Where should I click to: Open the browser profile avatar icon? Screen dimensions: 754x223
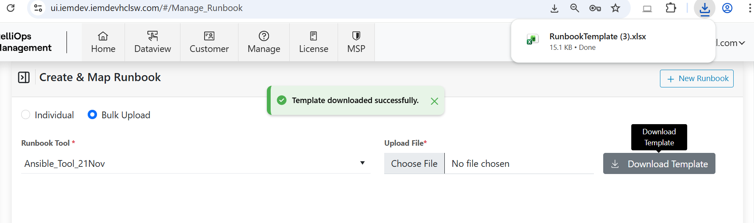(727, 8)
